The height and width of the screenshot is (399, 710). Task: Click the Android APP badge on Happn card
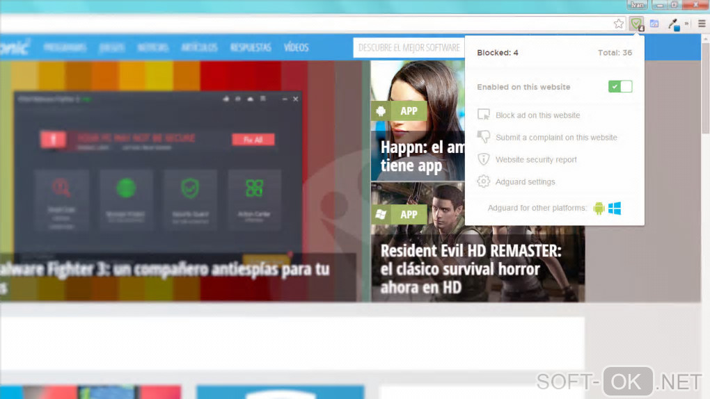399,111
